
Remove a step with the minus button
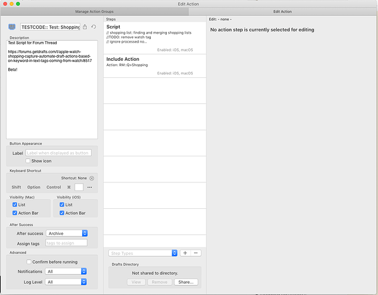coord(196,253)
